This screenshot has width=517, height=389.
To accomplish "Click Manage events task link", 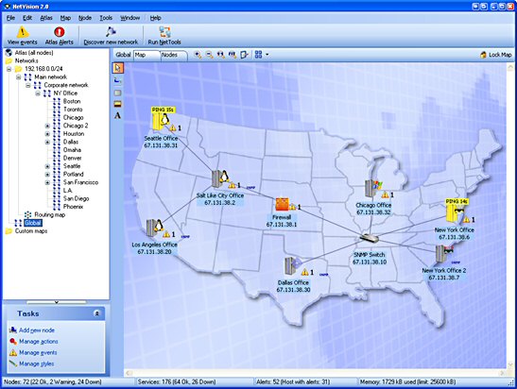I will tap(38, 353).
